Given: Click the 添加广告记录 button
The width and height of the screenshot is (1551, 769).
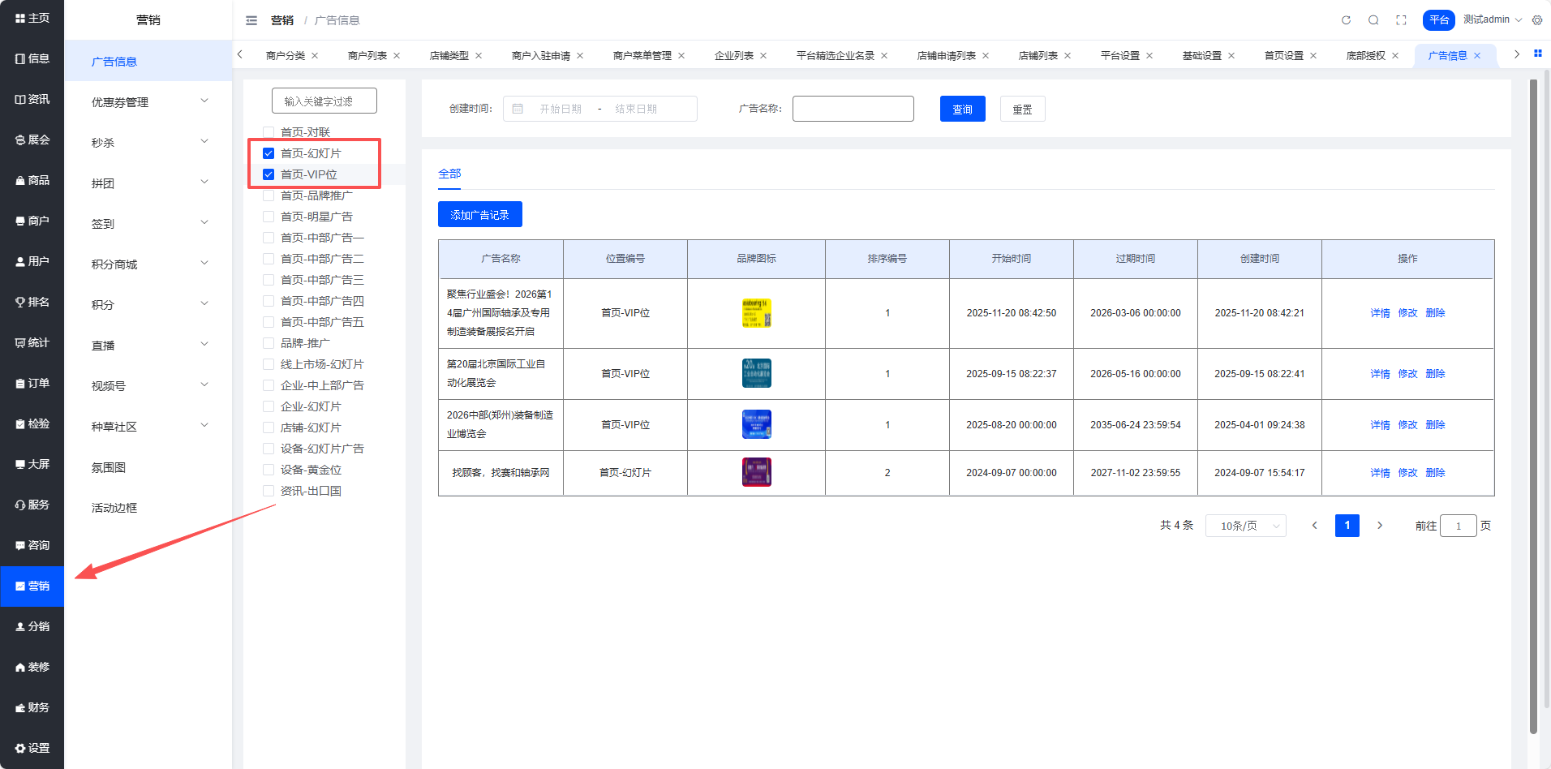Looking at the screenshot, I should tap(479, 215).
